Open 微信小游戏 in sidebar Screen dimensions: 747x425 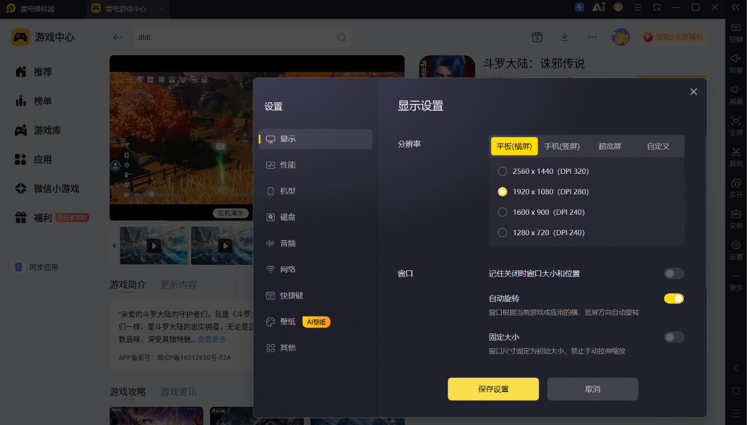tap(48, 189)
